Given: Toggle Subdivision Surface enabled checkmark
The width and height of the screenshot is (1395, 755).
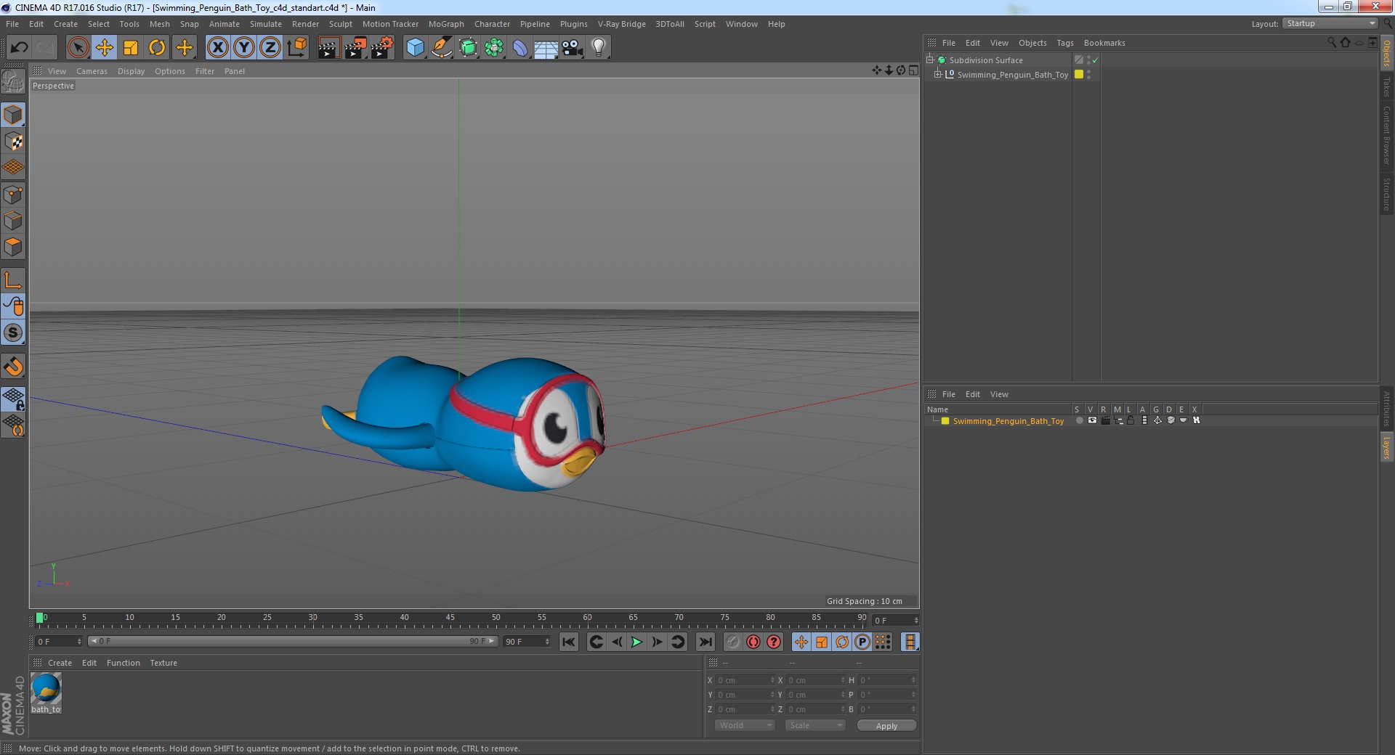Looking at the screenshot, I should (1096, 60).
